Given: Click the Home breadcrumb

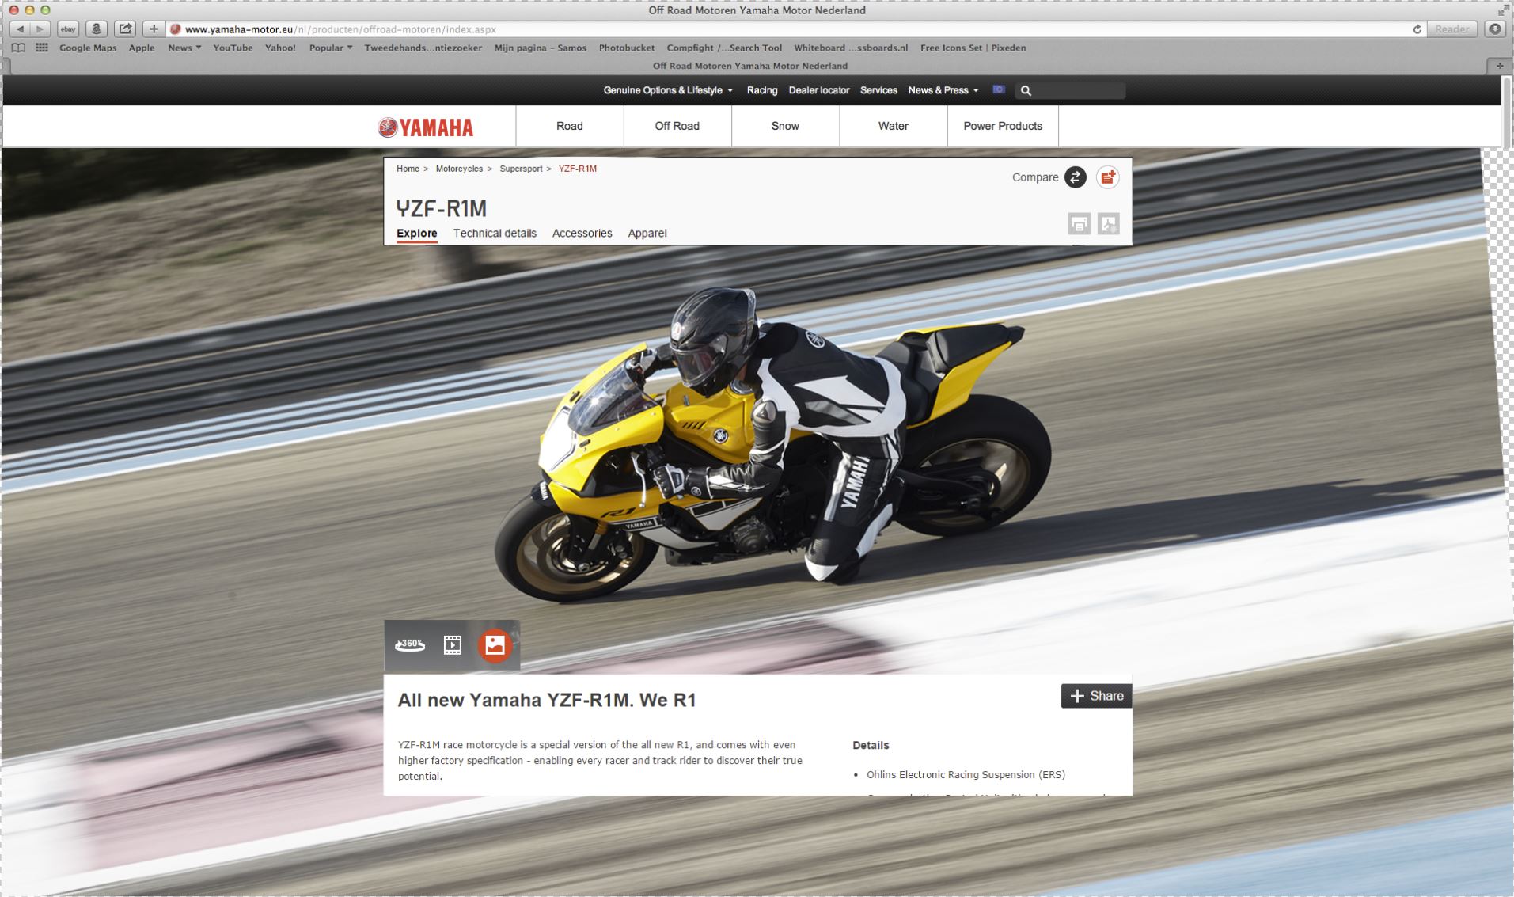Looking at the screenshot, I should pyautogui.click(x=408, y=169).
